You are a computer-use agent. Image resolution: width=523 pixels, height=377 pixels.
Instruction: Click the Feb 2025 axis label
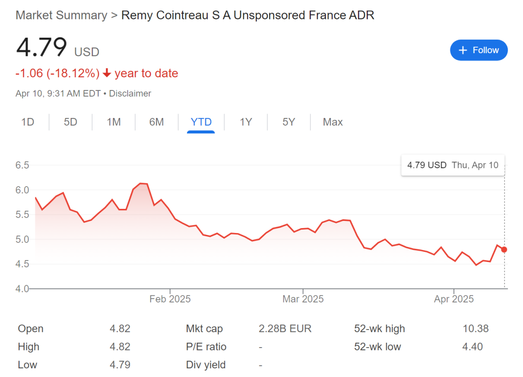tap(170, 299)
